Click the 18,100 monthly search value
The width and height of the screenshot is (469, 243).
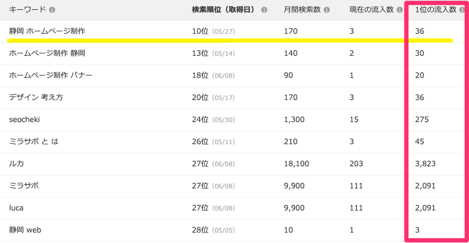click(296, 164)
